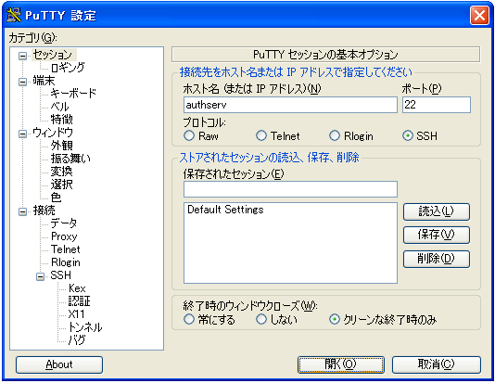Collapse the SSH tree node
The image size is (495, 383).
[x=40, y=277]
